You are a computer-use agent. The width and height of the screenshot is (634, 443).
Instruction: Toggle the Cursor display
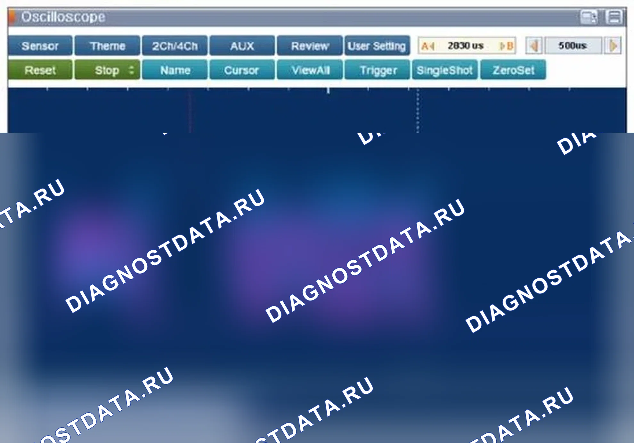click(x=242, y=70)
